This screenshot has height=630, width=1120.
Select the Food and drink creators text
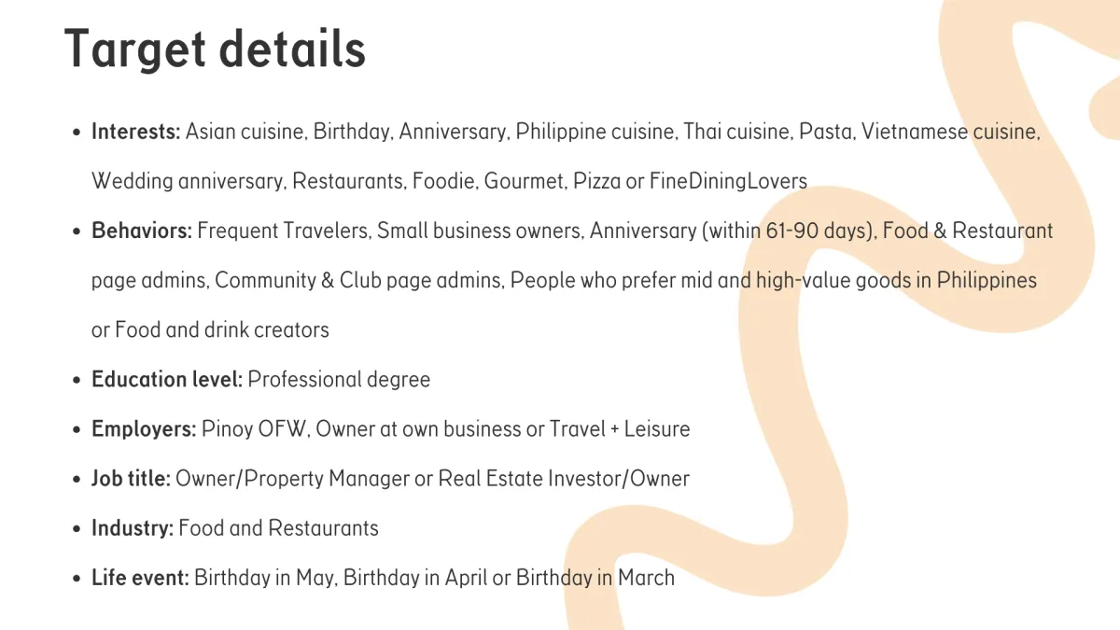pos(221,329)
